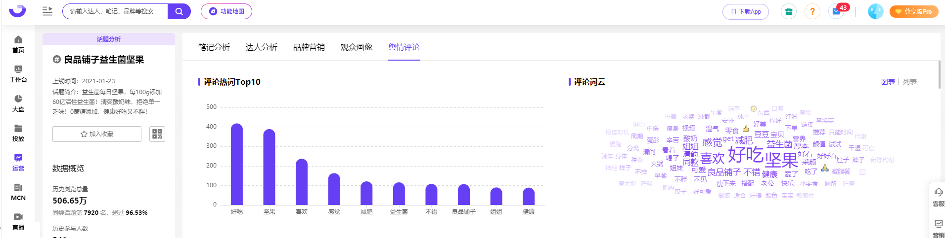
Task: Open 直播 in sidebar
Action: pos(18,222)
